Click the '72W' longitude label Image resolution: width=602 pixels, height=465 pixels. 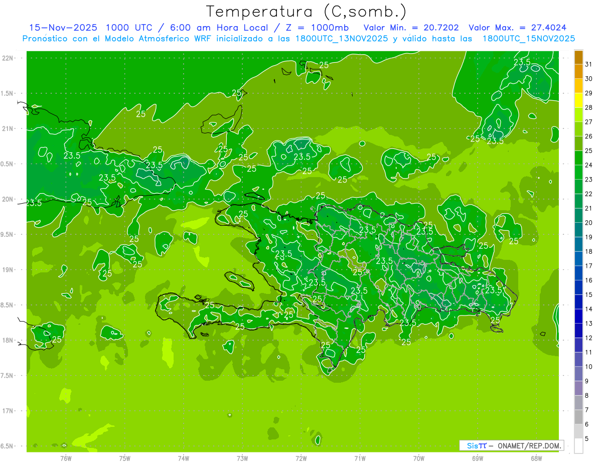coord(301,458)
